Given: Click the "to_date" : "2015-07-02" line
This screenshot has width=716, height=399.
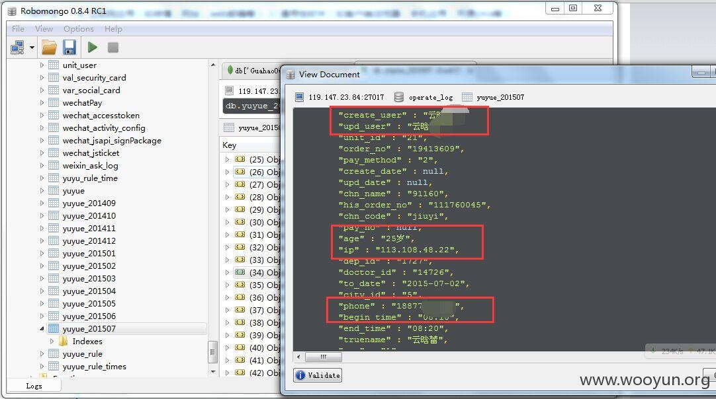Looking at the screenshot, I should (404, 283).
